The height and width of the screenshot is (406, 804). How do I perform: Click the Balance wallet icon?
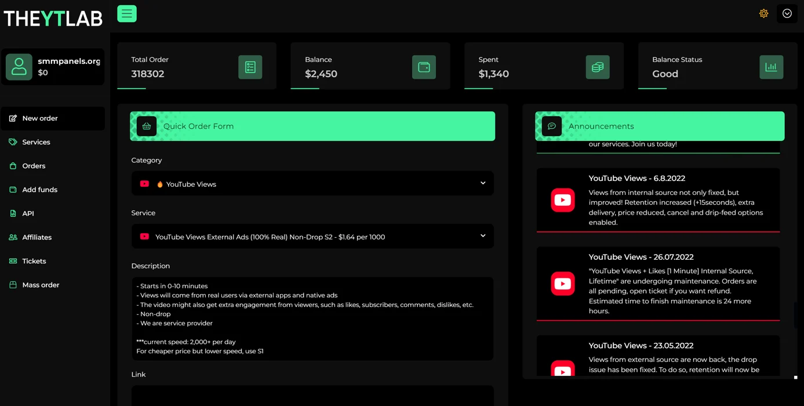[424, 67]
